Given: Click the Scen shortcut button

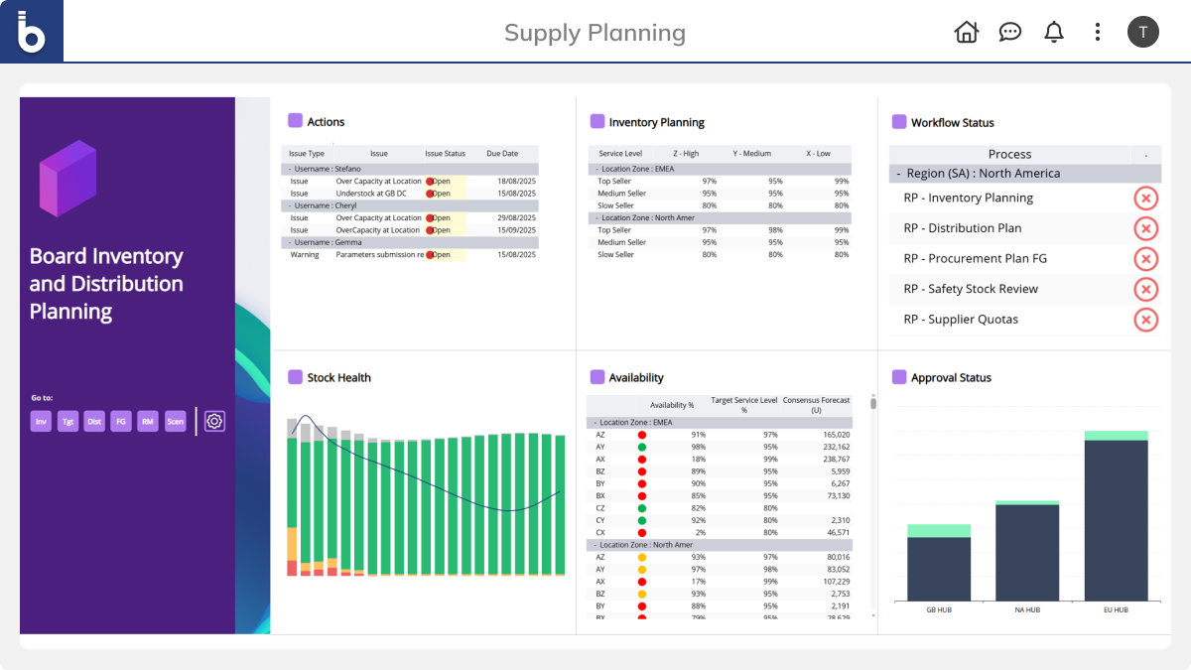Looking at the screenshot, I should click(x=176, y=421).
